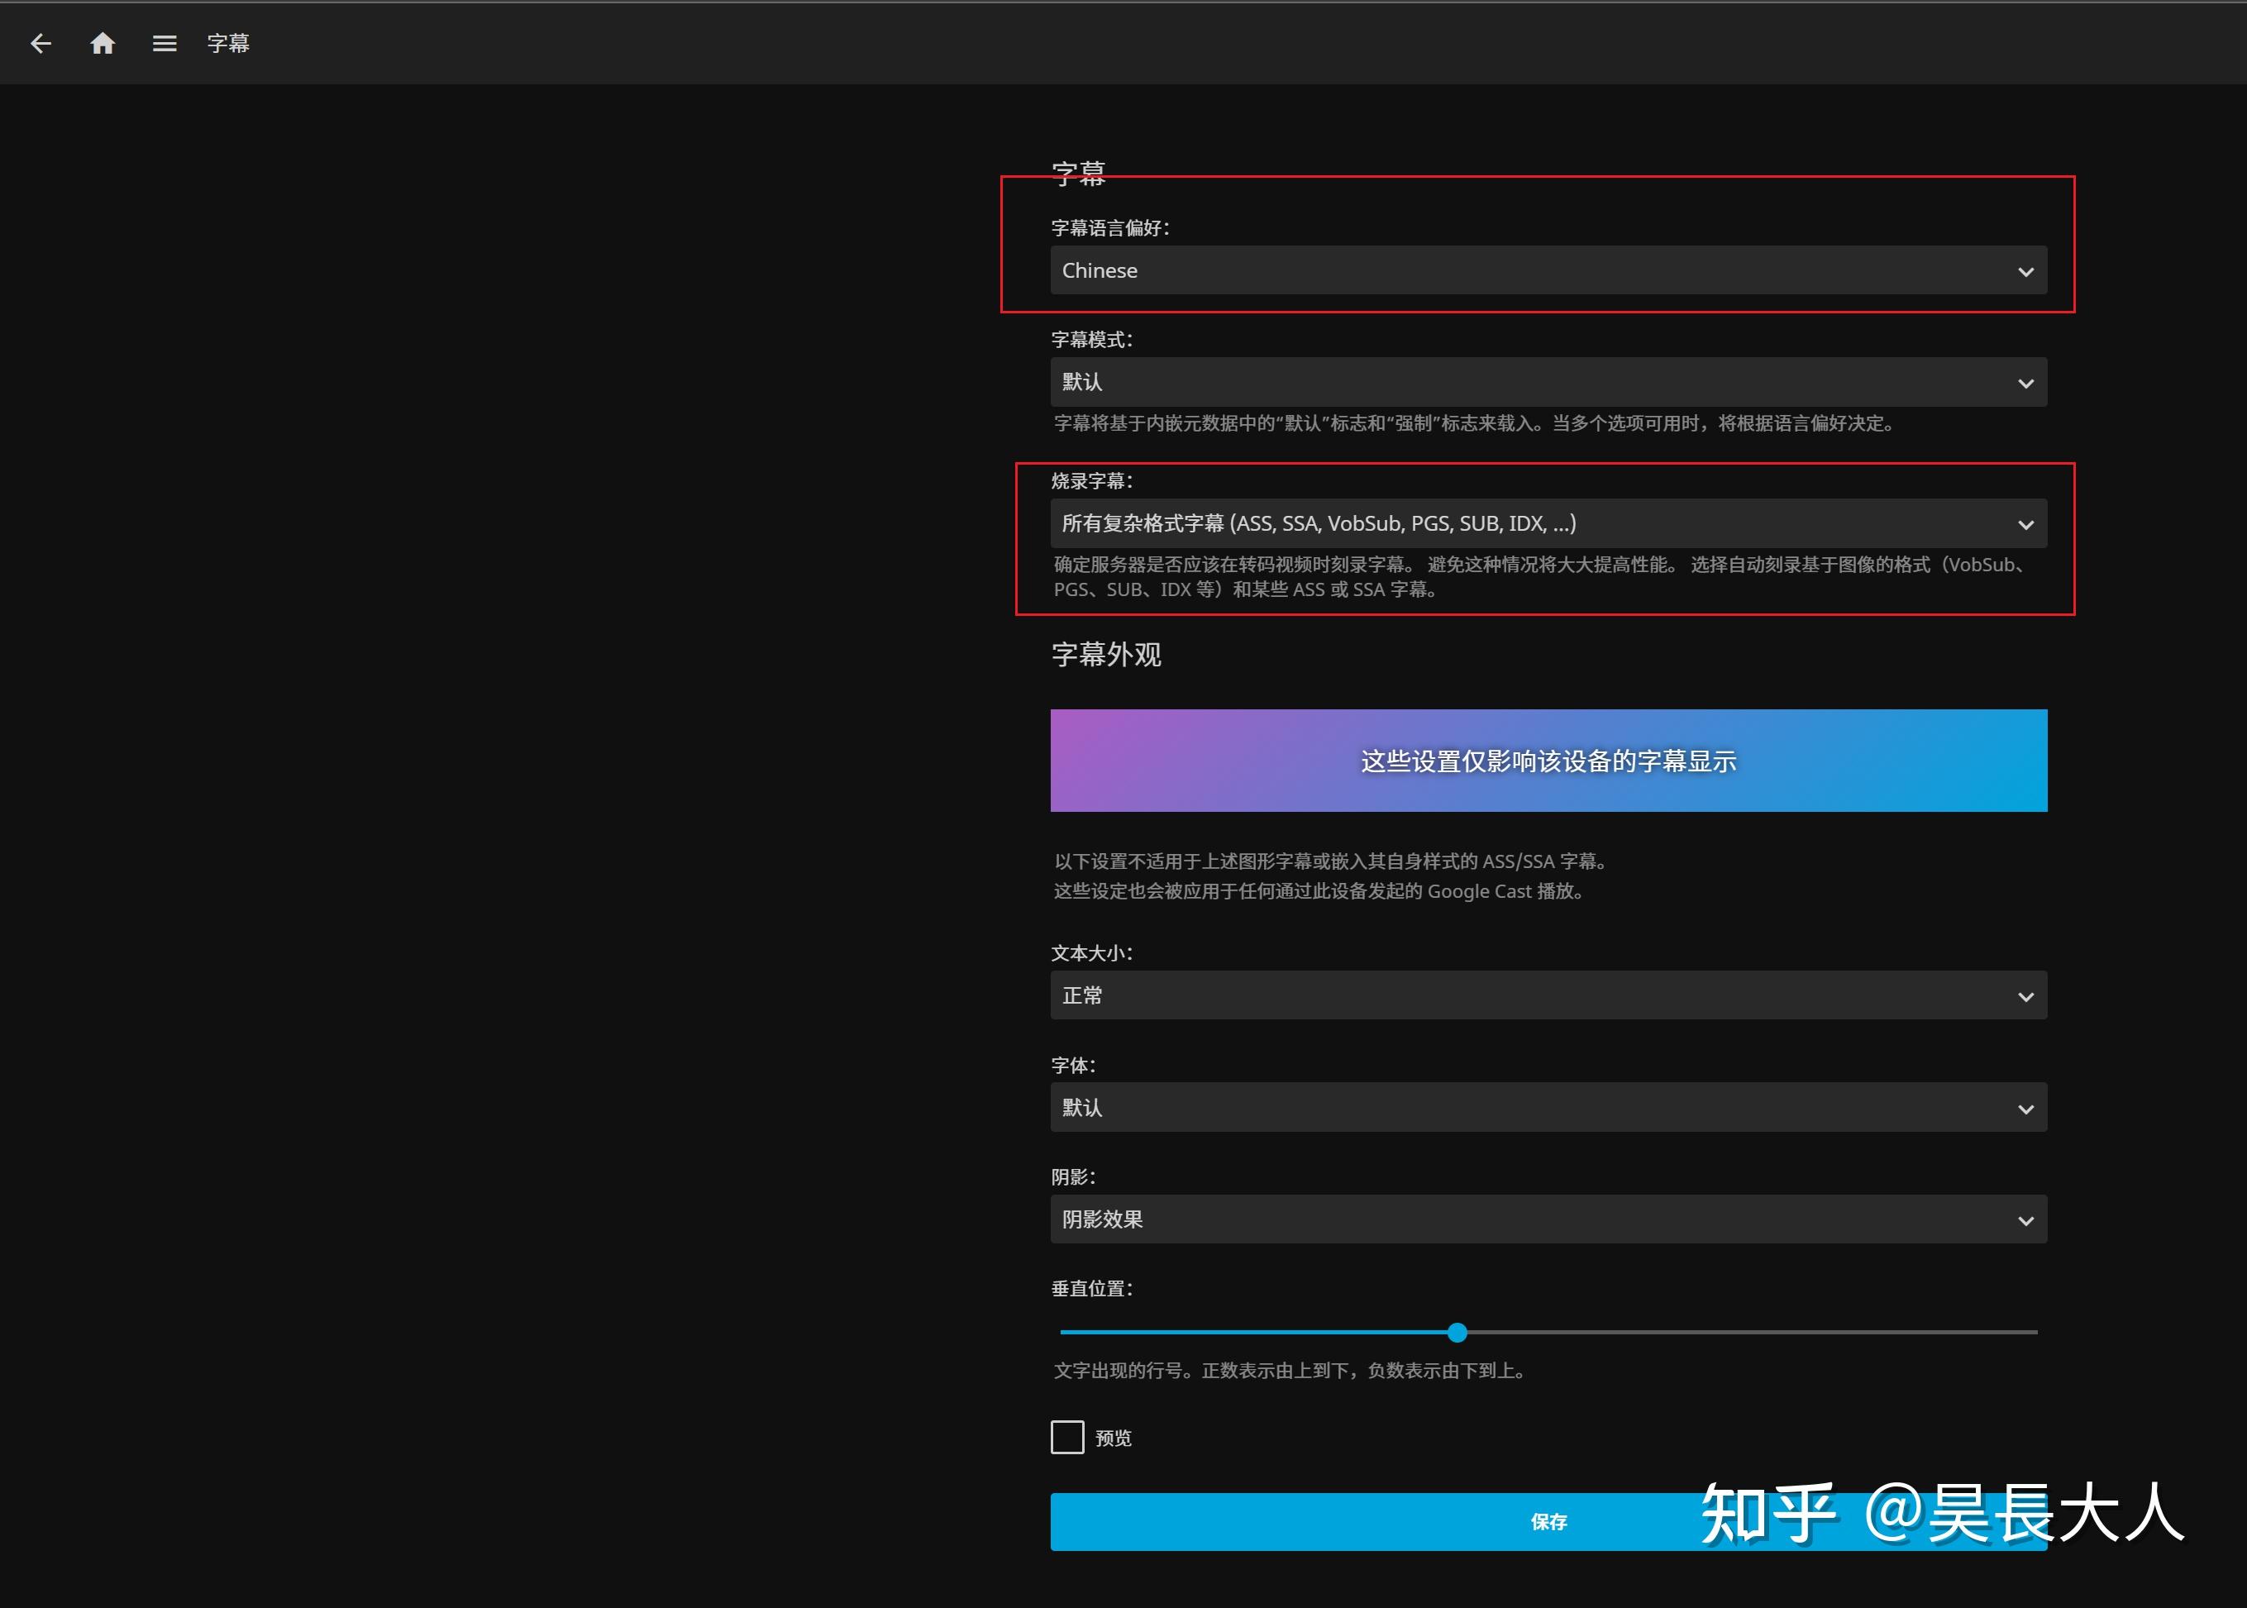This screenshot has width=2247, height=1608.
Task: Click the 垂直位置 slider track
Action: coord(1683,1333)
